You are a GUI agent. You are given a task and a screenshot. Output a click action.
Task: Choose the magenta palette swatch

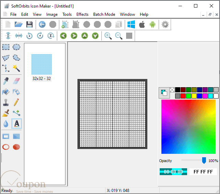[205, 96]
